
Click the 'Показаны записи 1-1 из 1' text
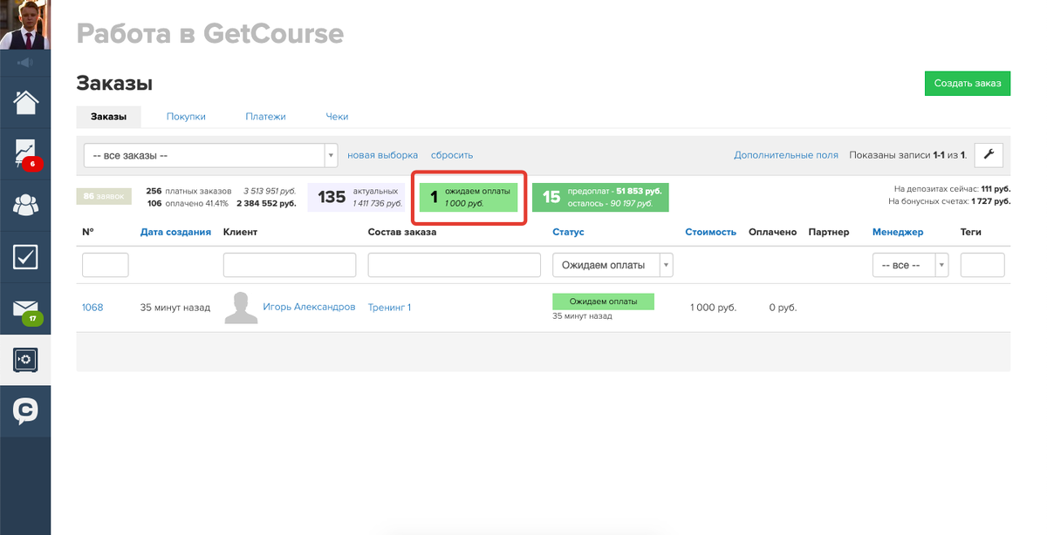click(908, 155)
